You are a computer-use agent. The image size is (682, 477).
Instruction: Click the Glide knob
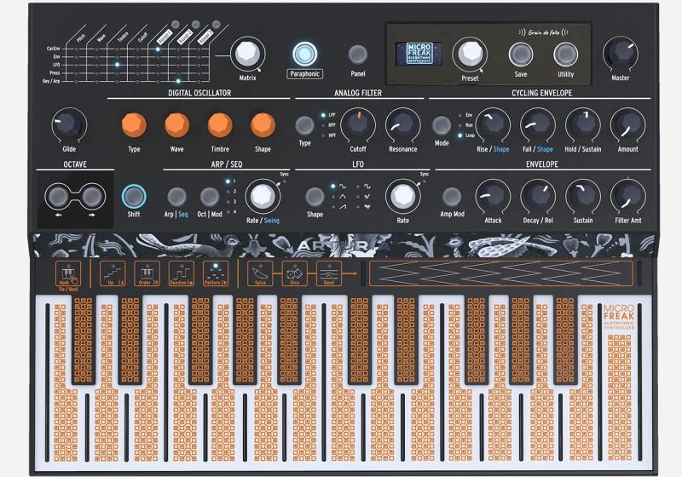[x=69, y=125]
